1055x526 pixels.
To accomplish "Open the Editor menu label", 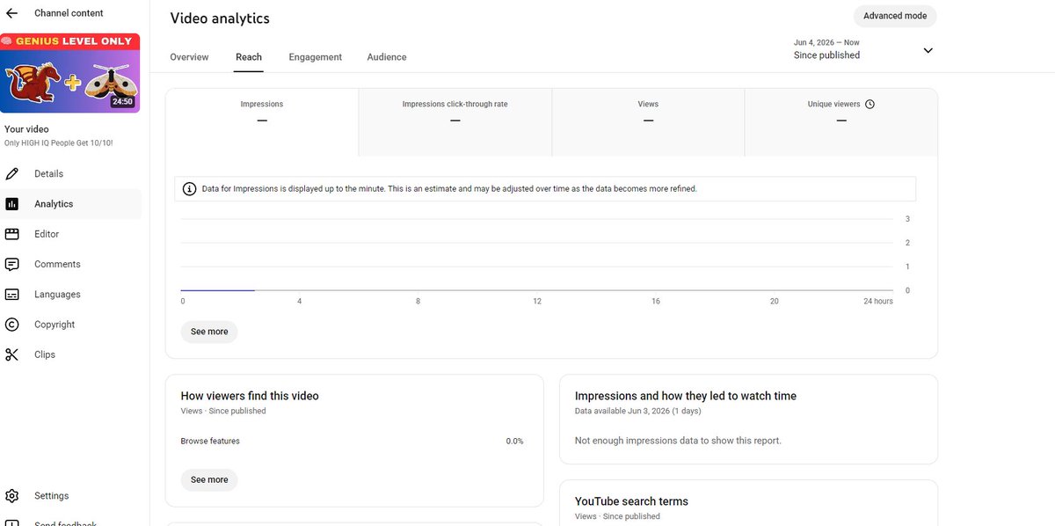I will click(x=47, y=234).
